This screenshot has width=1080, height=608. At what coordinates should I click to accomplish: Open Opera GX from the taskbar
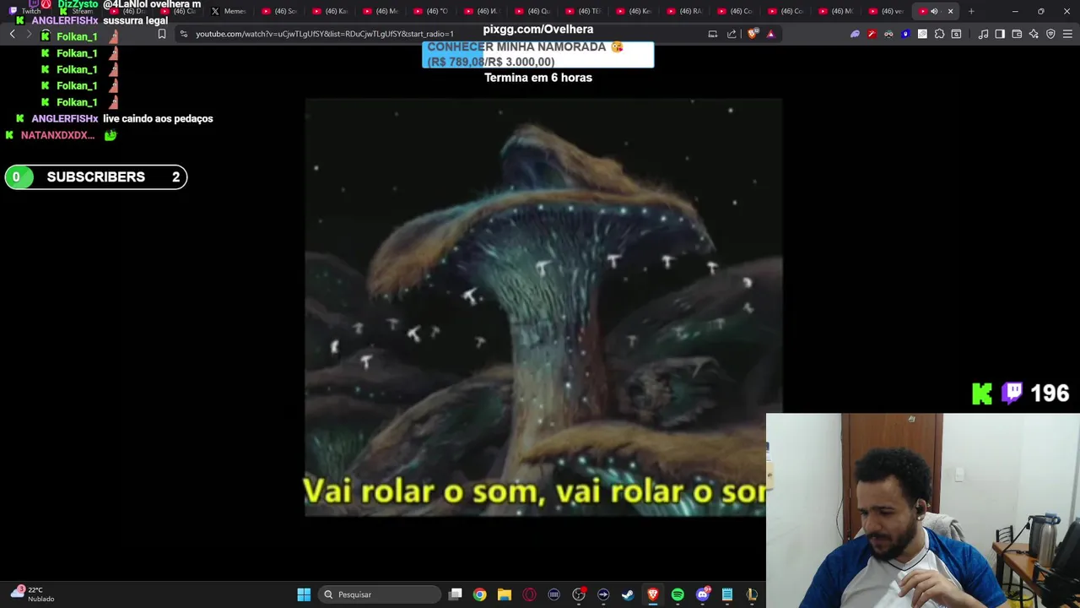529,594
